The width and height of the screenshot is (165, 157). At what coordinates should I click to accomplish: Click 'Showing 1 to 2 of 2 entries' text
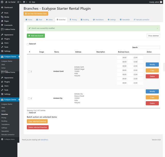point(36,110)
